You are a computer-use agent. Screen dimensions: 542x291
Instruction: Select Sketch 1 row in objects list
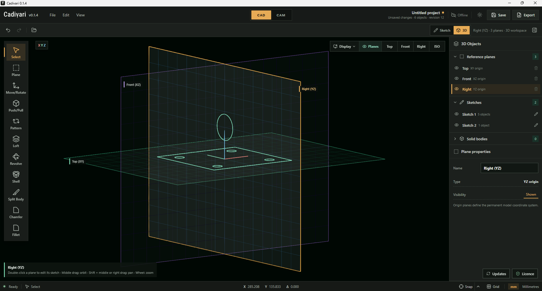495,114
